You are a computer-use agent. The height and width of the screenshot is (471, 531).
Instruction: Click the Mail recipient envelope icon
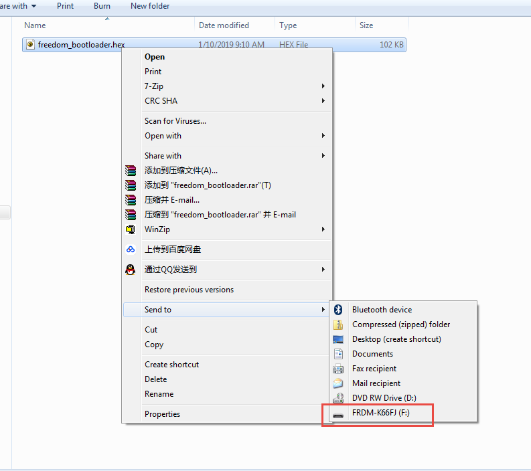pos(338,383)
